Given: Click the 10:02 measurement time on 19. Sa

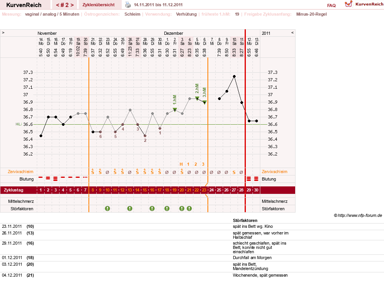Looking at the screenshot, I should tap(78, 51).
